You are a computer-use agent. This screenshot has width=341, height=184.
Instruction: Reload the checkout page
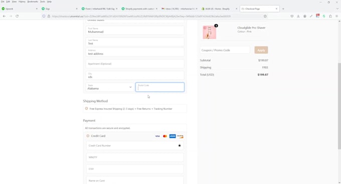pos(17,16)
